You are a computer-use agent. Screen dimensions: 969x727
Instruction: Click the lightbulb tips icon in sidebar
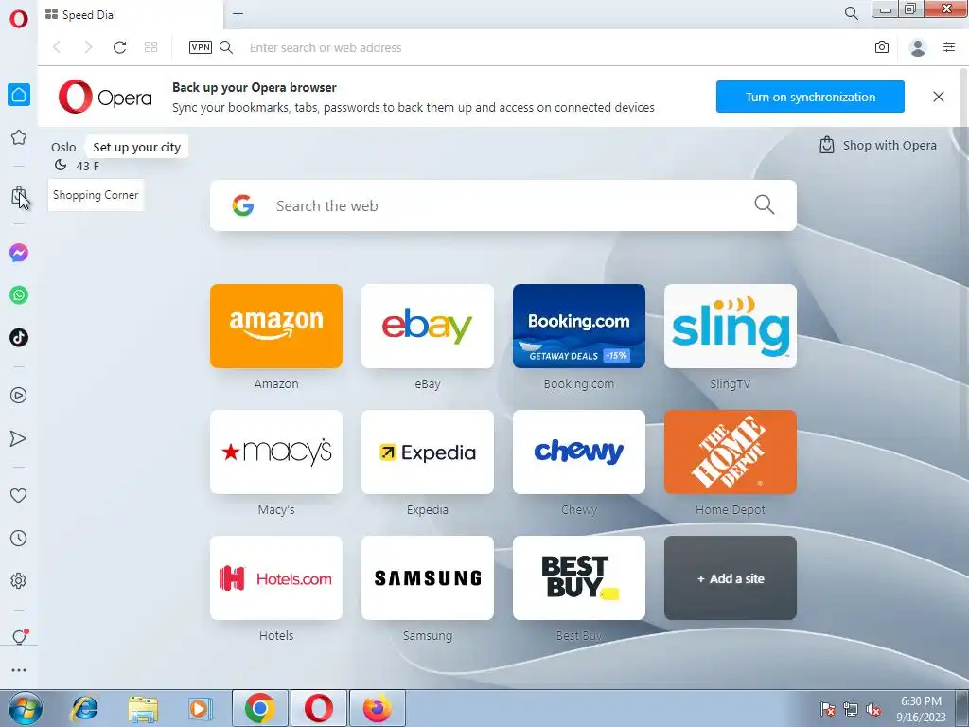(x=20, y=637)
